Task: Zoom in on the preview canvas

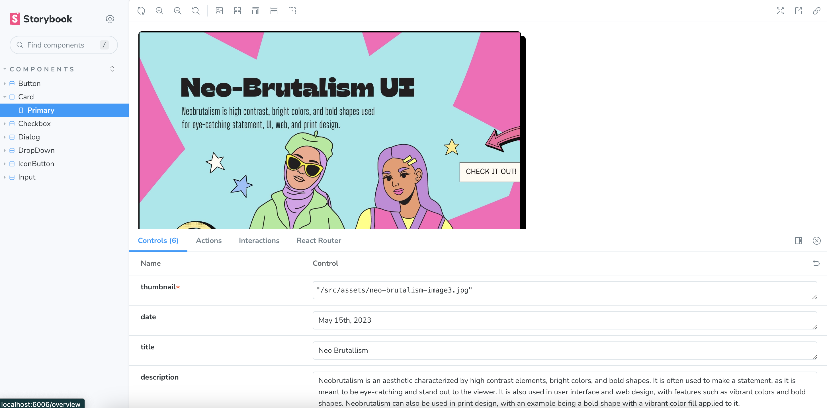Action: click(159, 11)
